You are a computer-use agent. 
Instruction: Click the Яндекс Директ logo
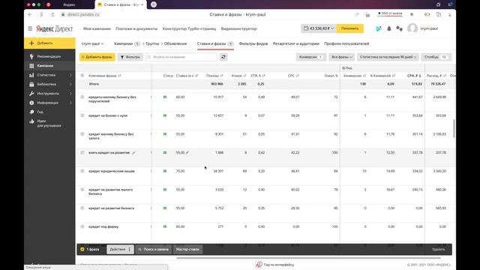click(x=55, y=28)
